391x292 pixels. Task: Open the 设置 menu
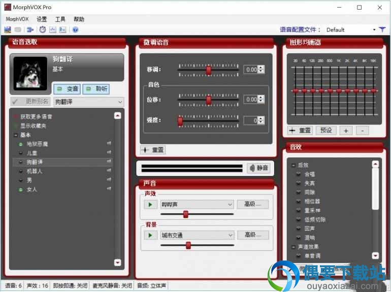42,19
